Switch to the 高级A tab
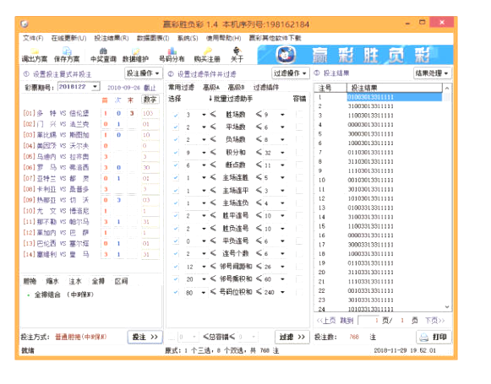Screen dimensions: 491x384 tap(211, 87)
